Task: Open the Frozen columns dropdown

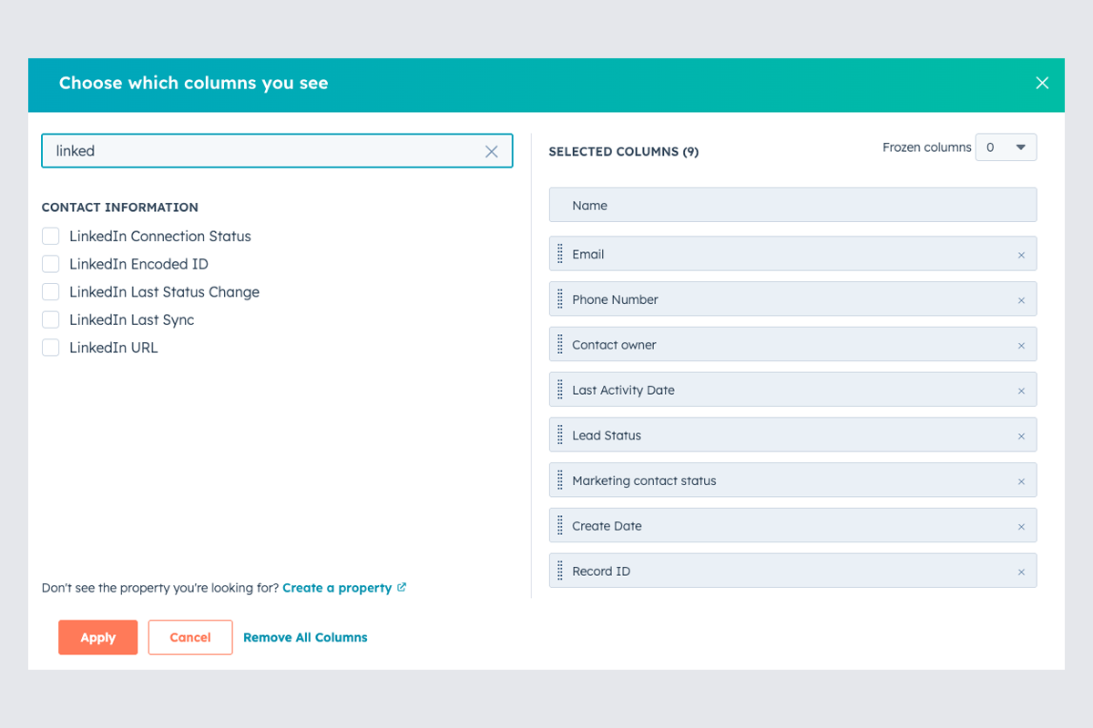Action: coord(1006,147)
